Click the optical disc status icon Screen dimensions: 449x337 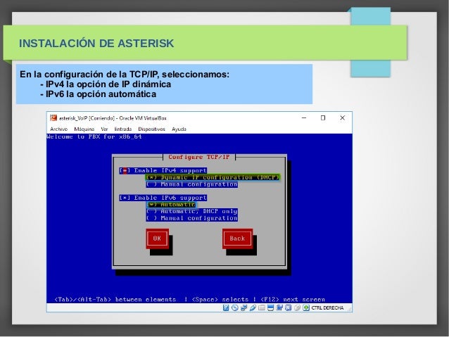[235, 307]
